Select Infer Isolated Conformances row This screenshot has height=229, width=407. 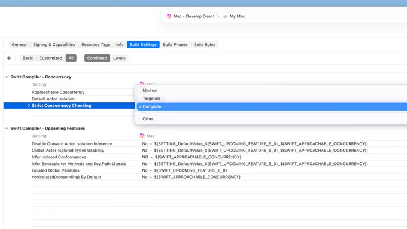click(x=59, y=157)
